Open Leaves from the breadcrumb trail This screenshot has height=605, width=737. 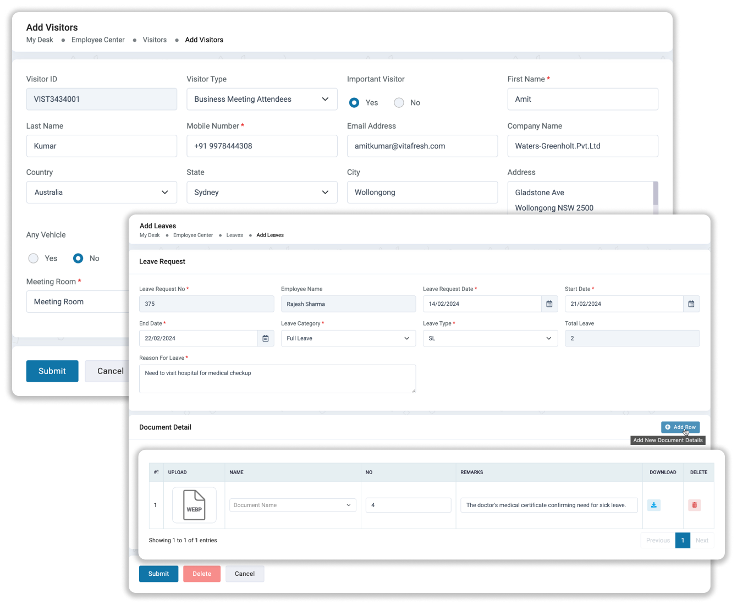(235, 235)
